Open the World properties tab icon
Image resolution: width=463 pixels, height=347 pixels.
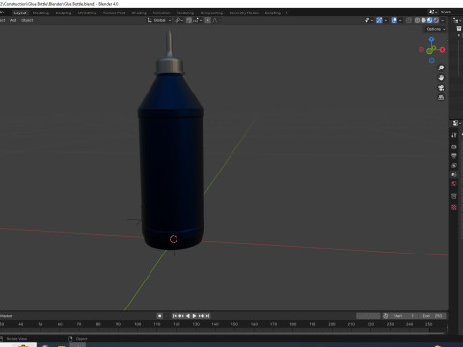[x=454, y=184]
